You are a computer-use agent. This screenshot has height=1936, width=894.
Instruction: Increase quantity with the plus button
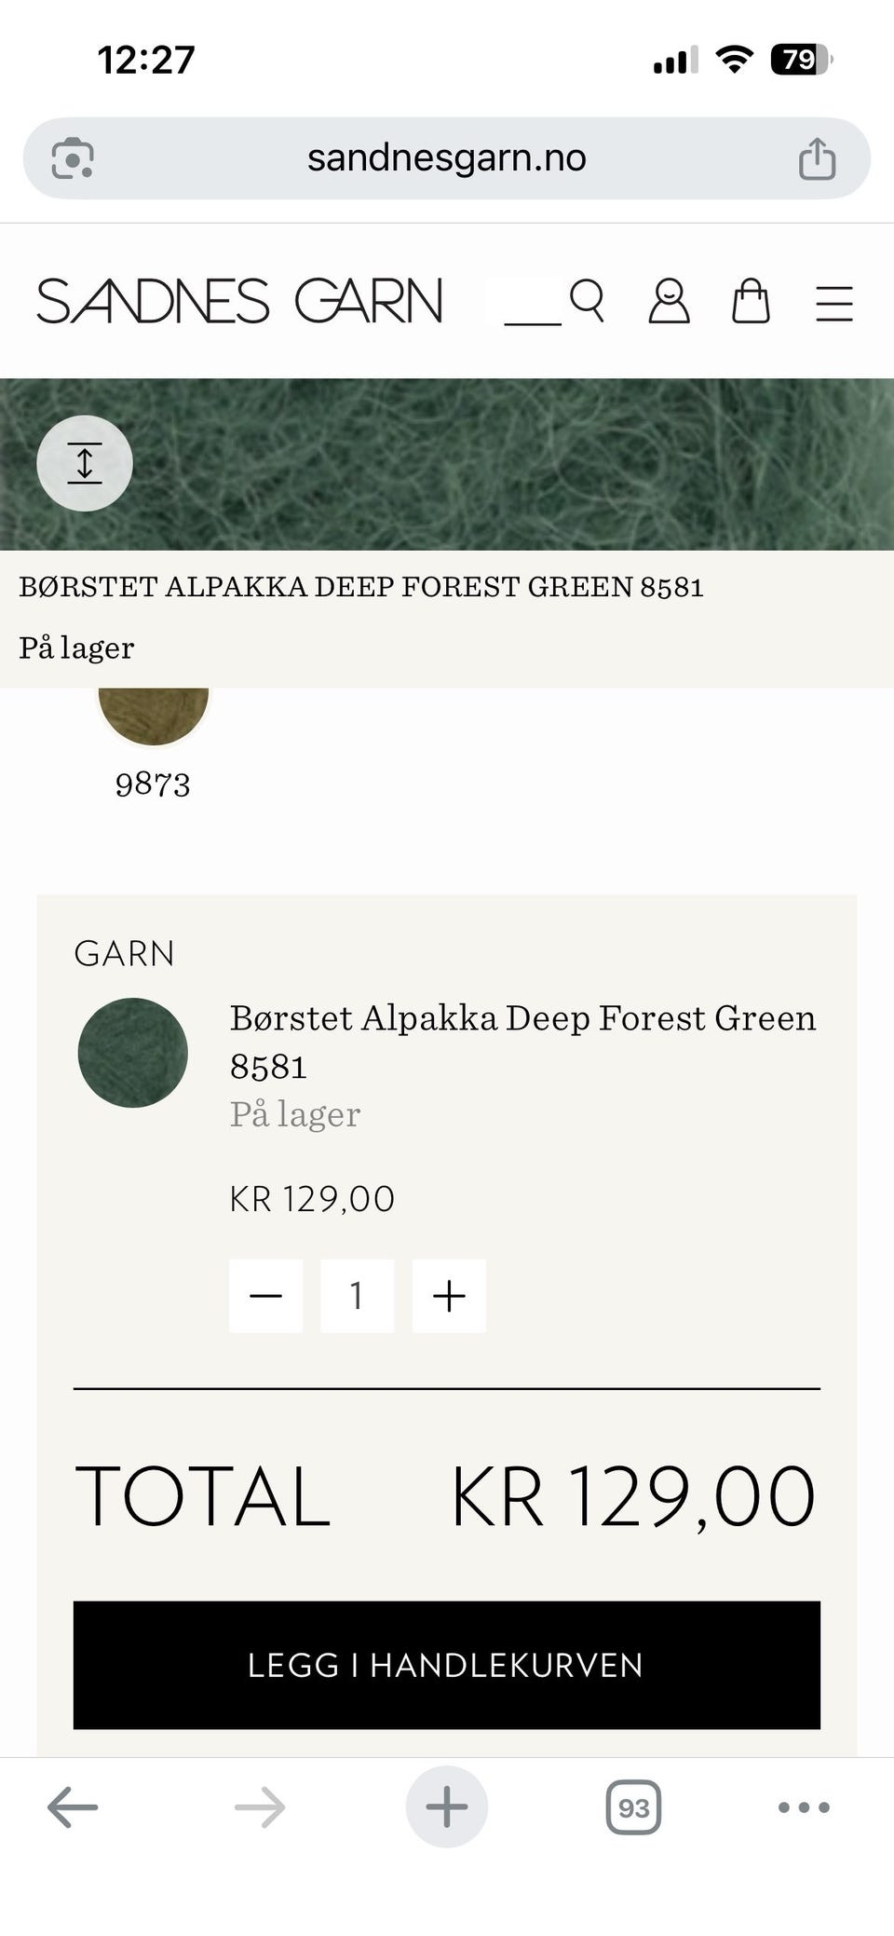(x=449, y=1295)
